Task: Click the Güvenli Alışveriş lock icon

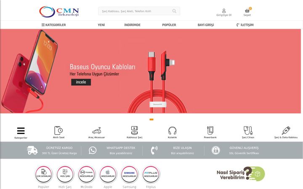Action: (x=215, y=150)
